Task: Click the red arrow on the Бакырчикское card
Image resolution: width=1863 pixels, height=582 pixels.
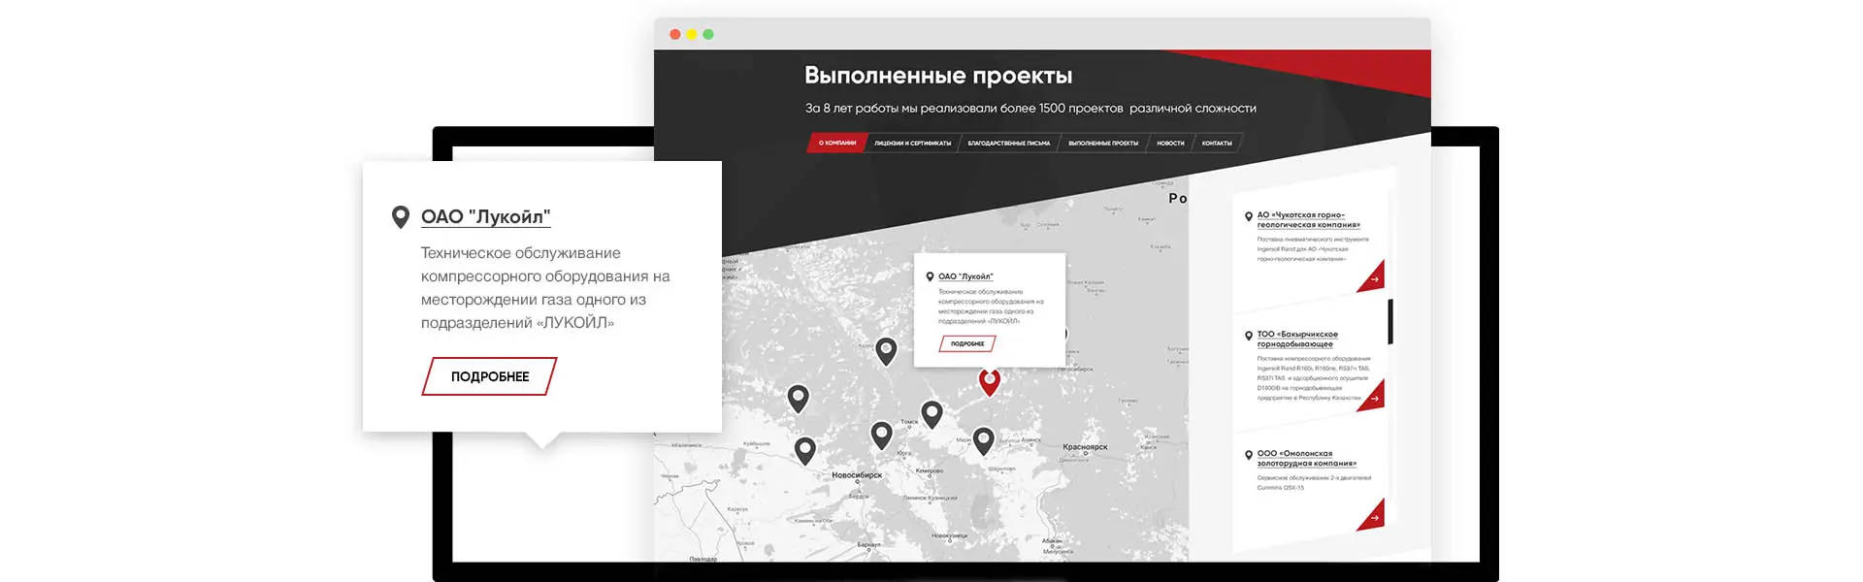Action: coord(1373,398)
